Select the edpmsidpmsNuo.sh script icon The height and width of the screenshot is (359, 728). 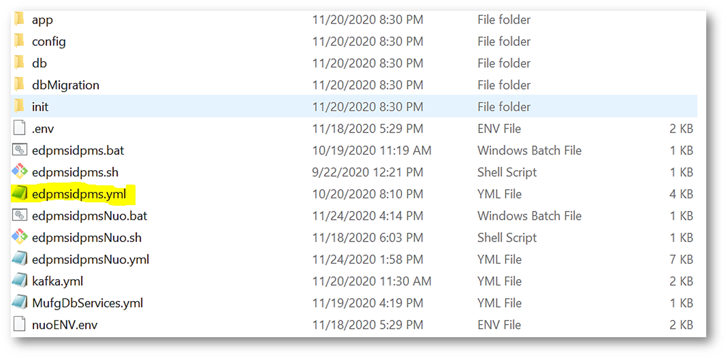coord(19,238)
